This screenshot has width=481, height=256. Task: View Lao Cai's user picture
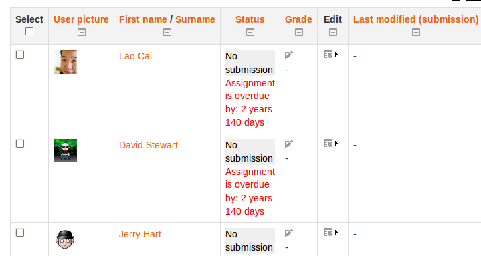pos(65,62)
